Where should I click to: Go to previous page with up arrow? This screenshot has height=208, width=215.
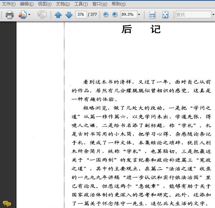[x=58, y=15]
